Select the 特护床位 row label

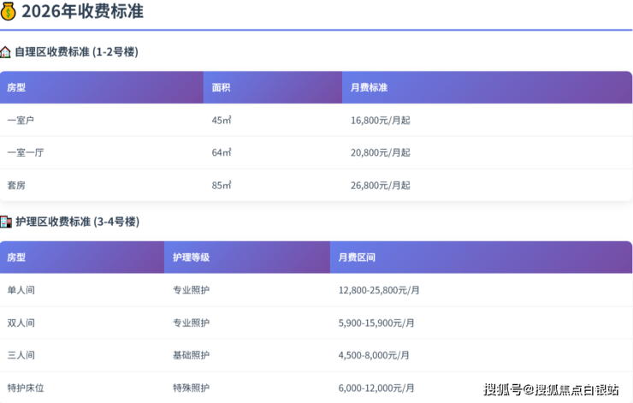(x=26, y=388)
